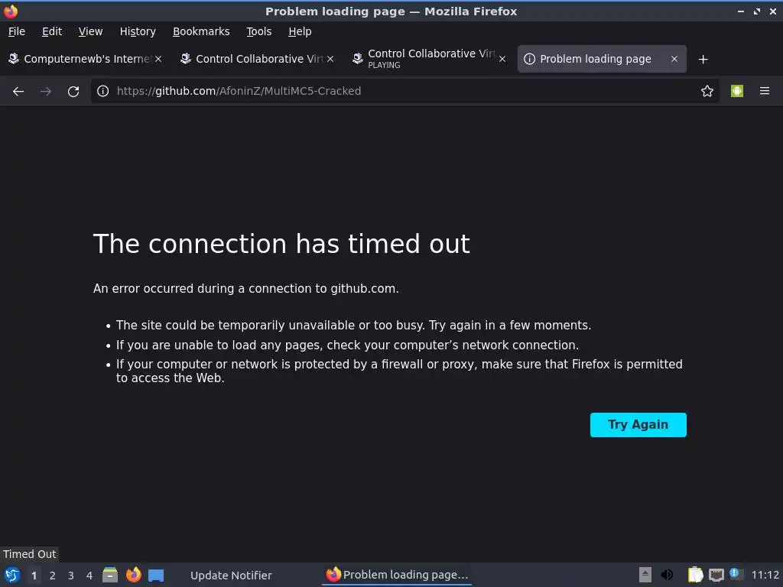The image size is (783, 587).
Task: Close the PLAYING Control Collaborative tab
Action: click(502, 59)
